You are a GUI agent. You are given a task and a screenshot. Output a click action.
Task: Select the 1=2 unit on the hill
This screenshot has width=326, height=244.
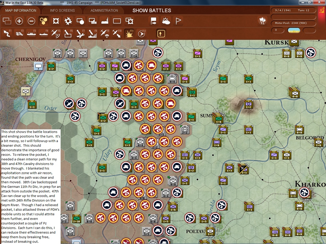(249, 104)
